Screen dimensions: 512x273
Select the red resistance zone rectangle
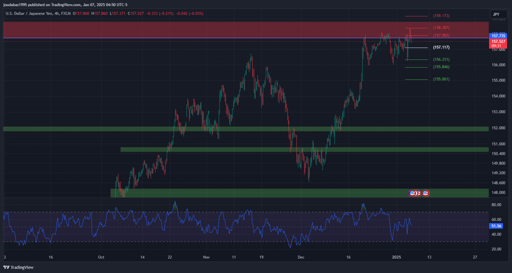coord(246,30)
